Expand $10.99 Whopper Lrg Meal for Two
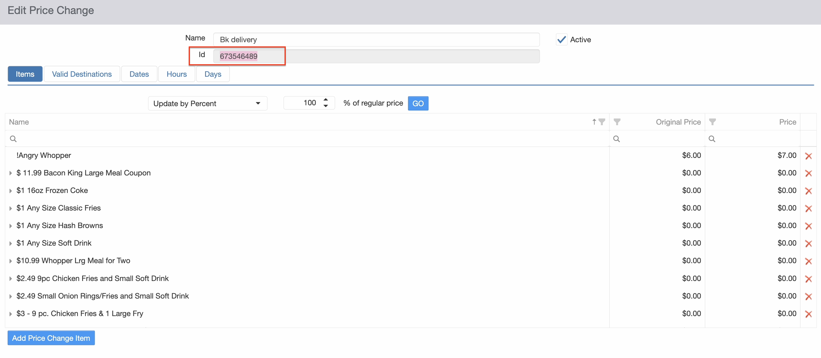Screen dimensions: 821x358 click(x=10, y=261)
